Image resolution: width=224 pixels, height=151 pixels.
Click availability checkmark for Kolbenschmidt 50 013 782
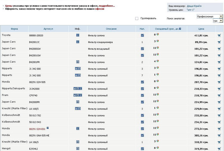[x=142, y=115]
